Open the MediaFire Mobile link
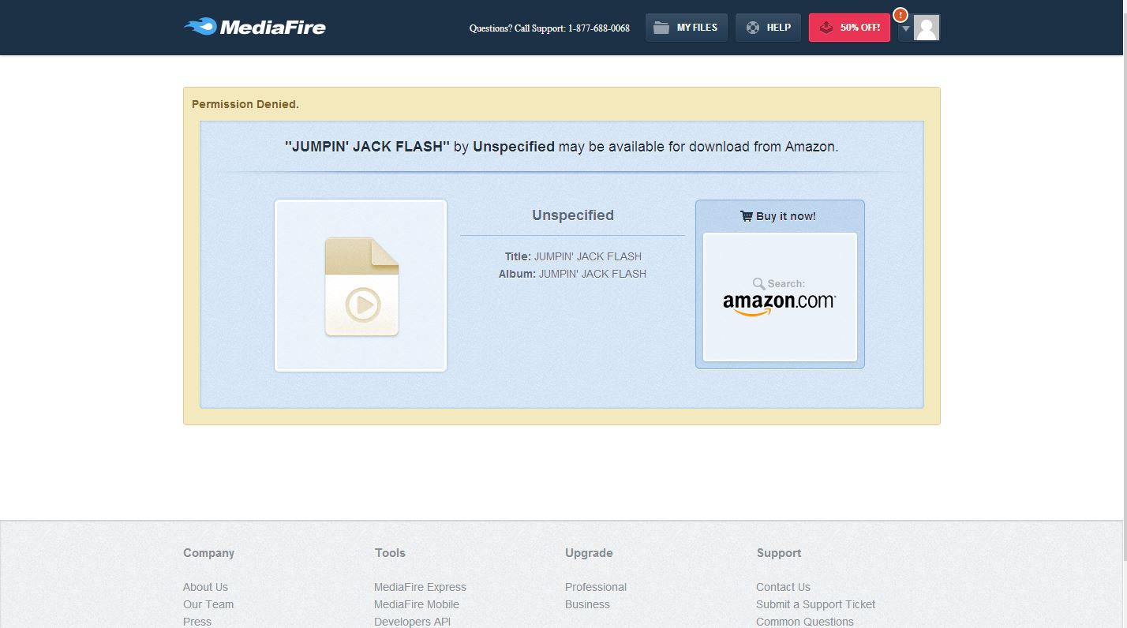The height and width of the screenshot is (628, 1127). (417, 604)
